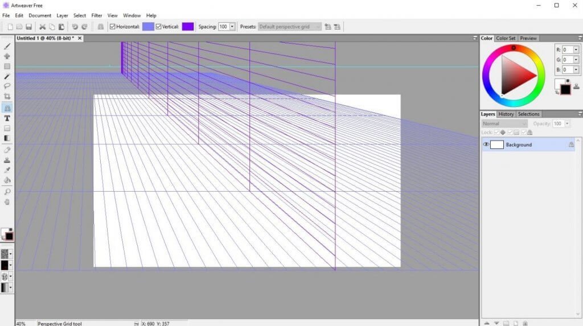
Task: Expand the gradient selector arrow at toolbox bottom
Action: click(x=10, y=288)
